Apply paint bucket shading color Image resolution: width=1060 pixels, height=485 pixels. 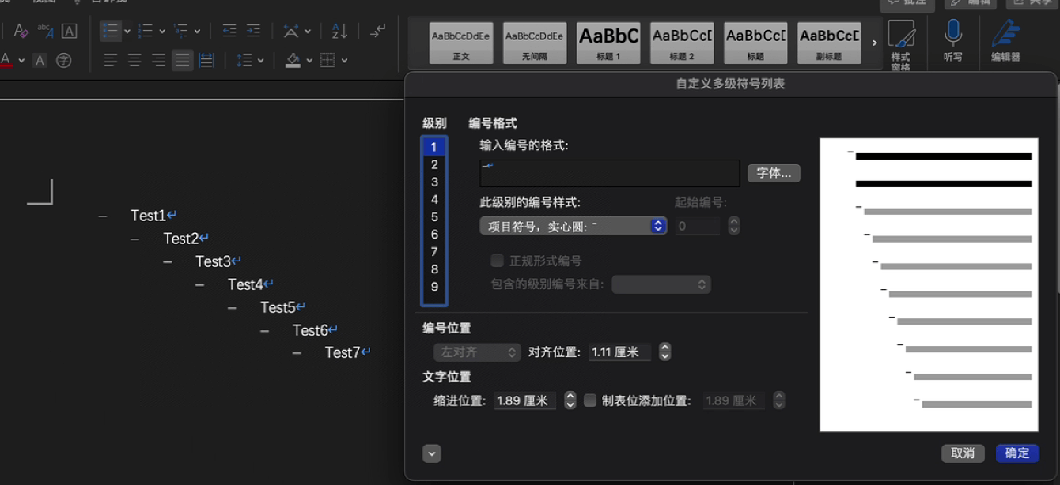293,60
